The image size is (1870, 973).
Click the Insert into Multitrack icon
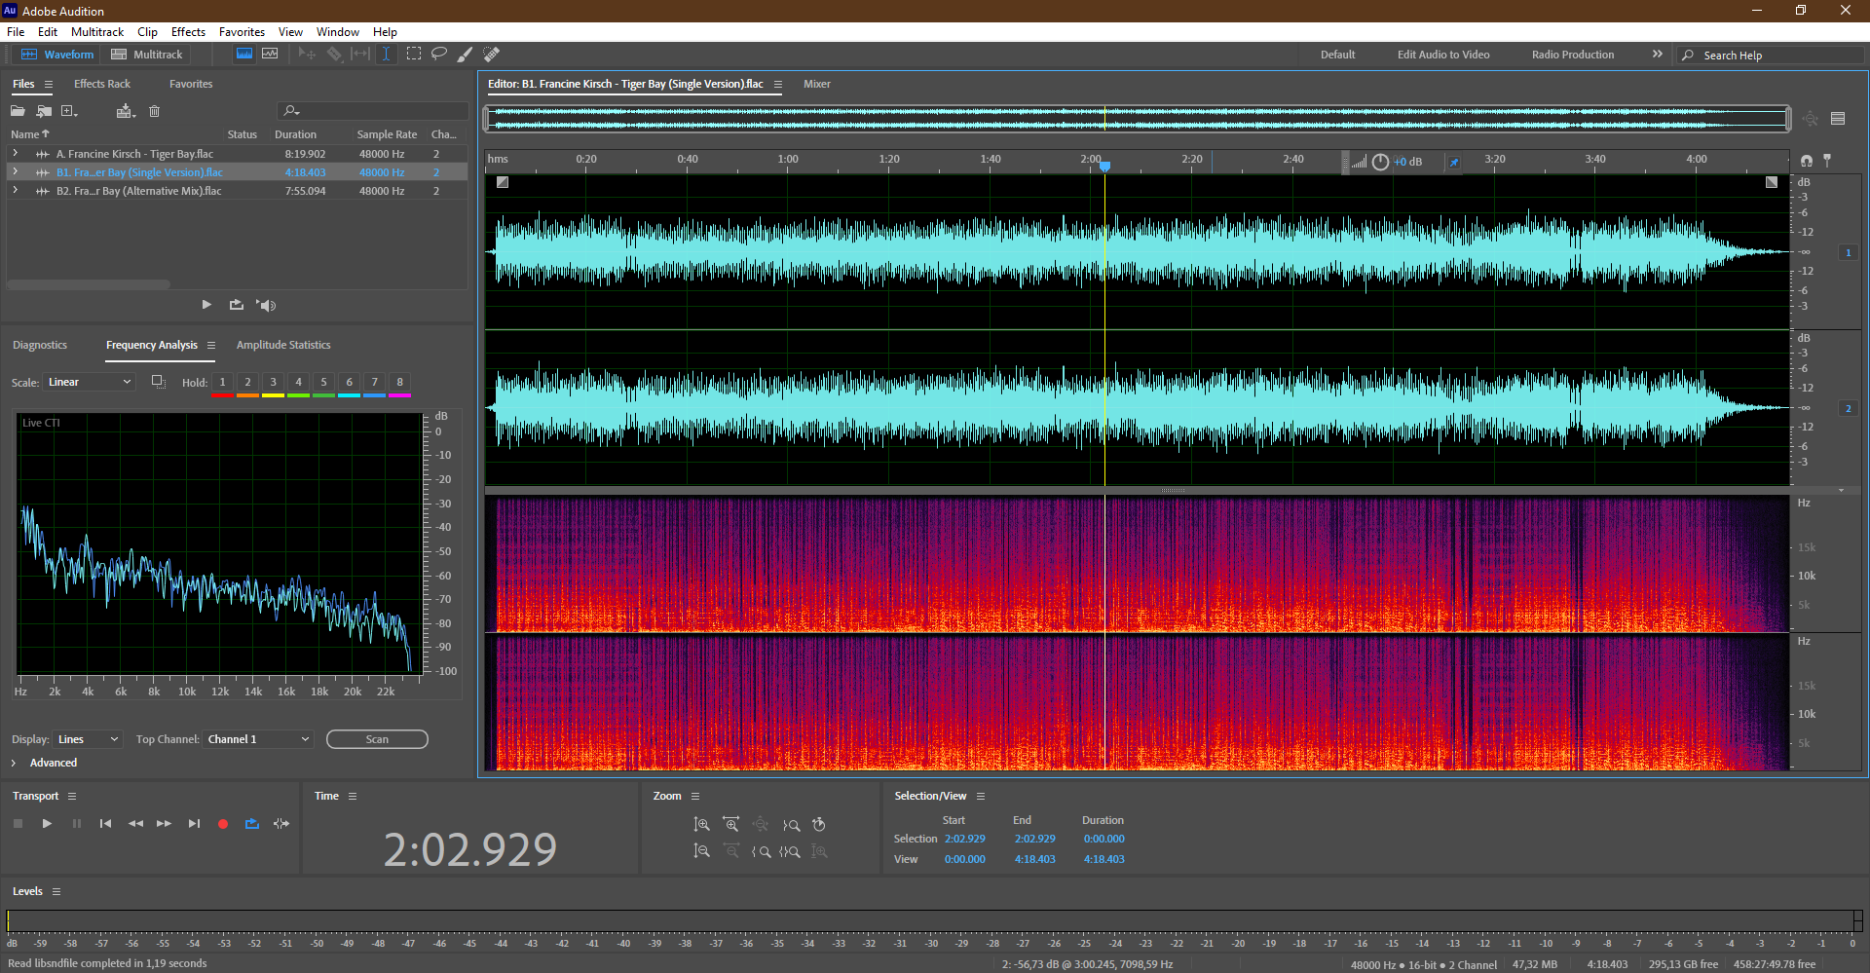[125, 111]
